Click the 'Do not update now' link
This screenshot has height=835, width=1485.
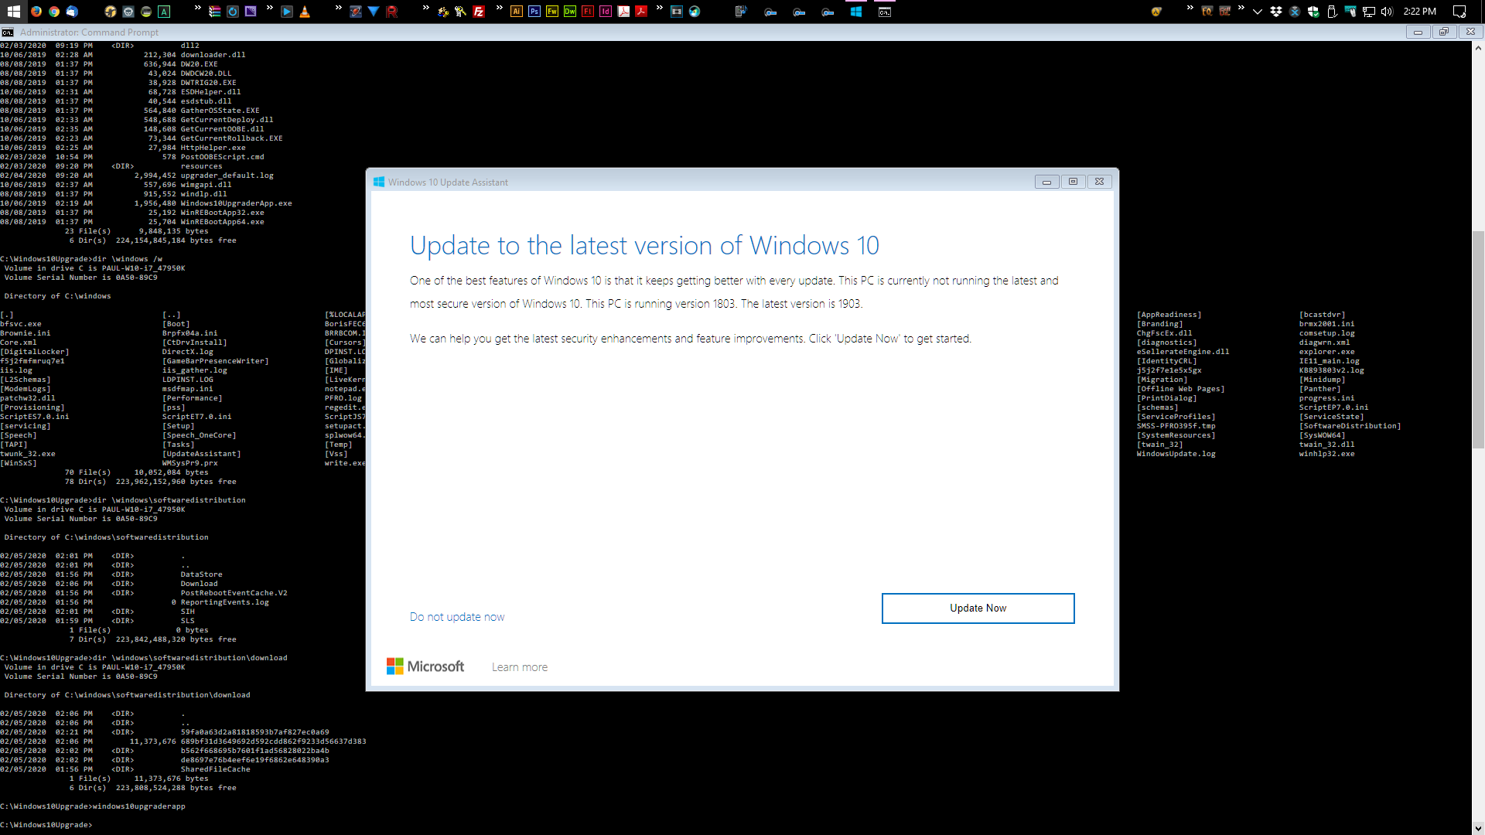point(457,617)
